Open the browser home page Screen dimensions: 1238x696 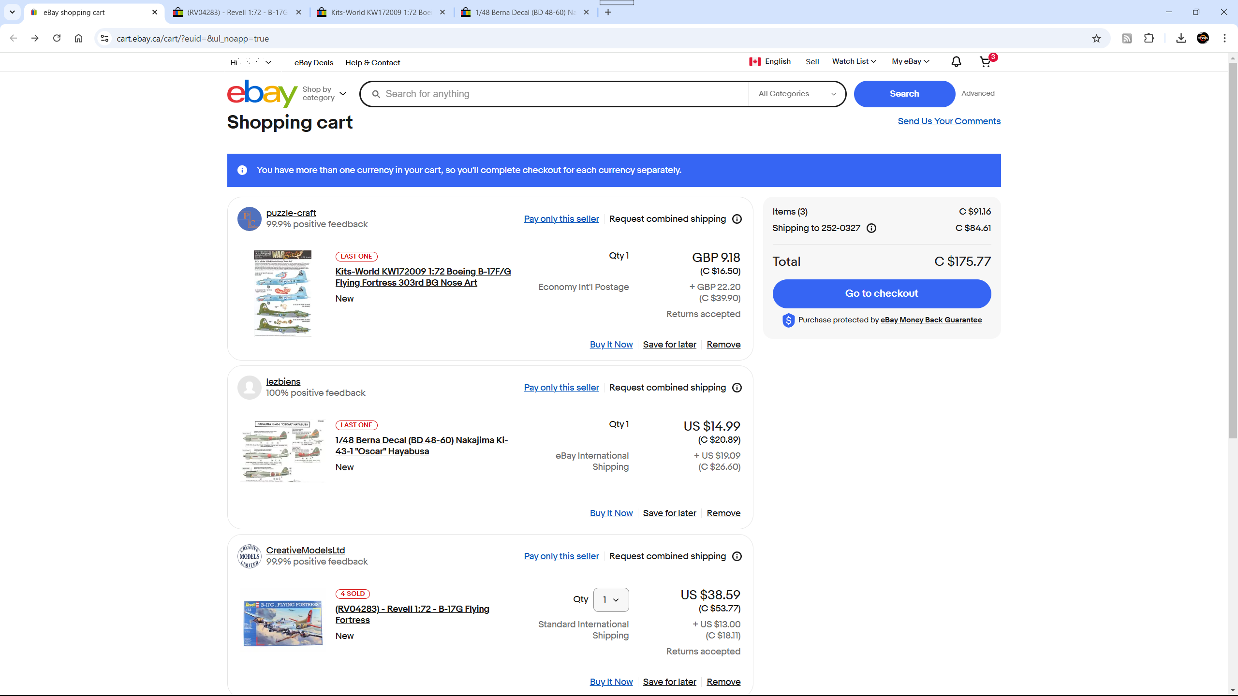point(78,38)
